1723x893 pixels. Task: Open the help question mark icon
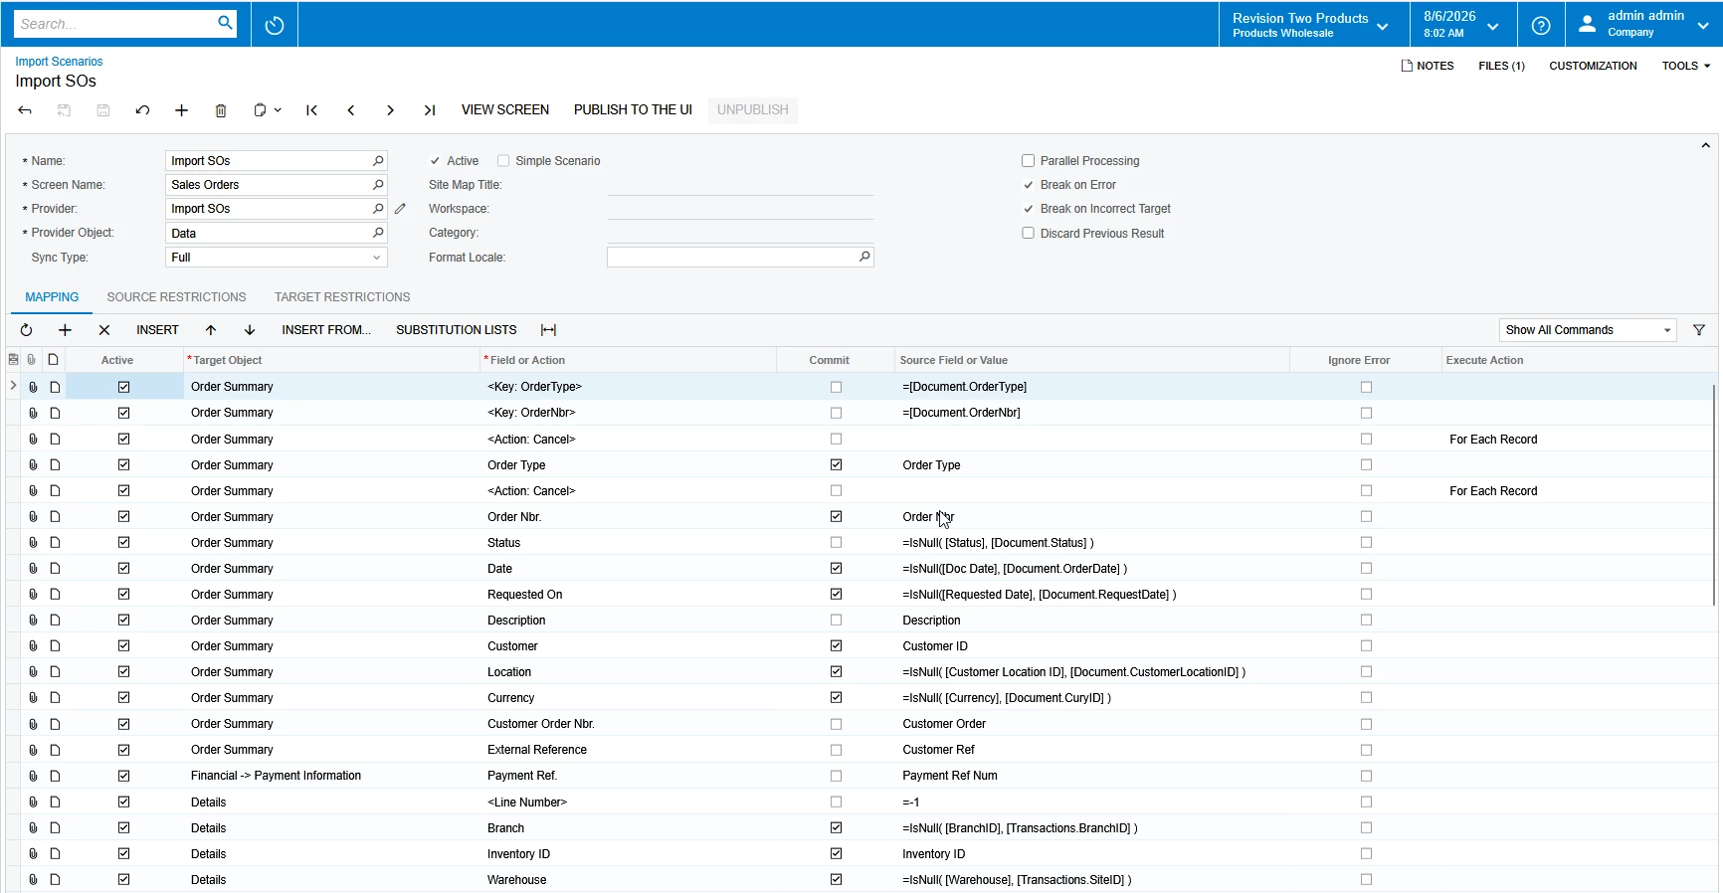1541,25
